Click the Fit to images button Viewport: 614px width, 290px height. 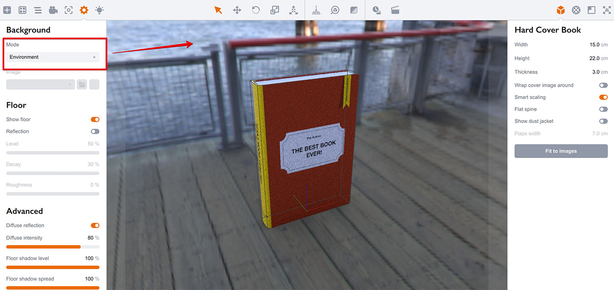coord(561,151)
